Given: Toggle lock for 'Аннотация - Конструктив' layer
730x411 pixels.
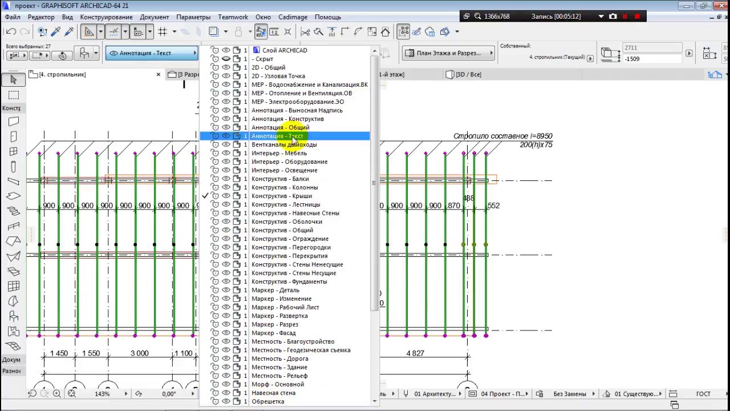Looking at the screenshot, I should coord(215,119).
